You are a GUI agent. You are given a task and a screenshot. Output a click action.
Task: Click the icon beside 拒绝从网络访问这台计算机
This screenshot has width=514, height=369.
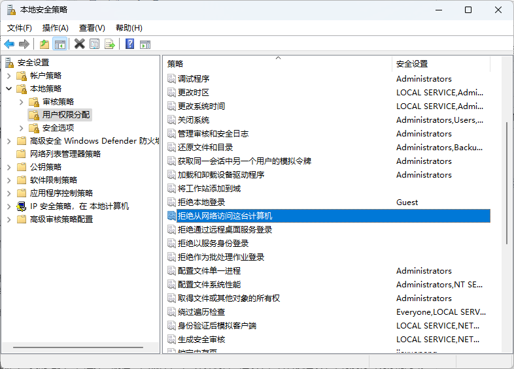click(172, 216)
